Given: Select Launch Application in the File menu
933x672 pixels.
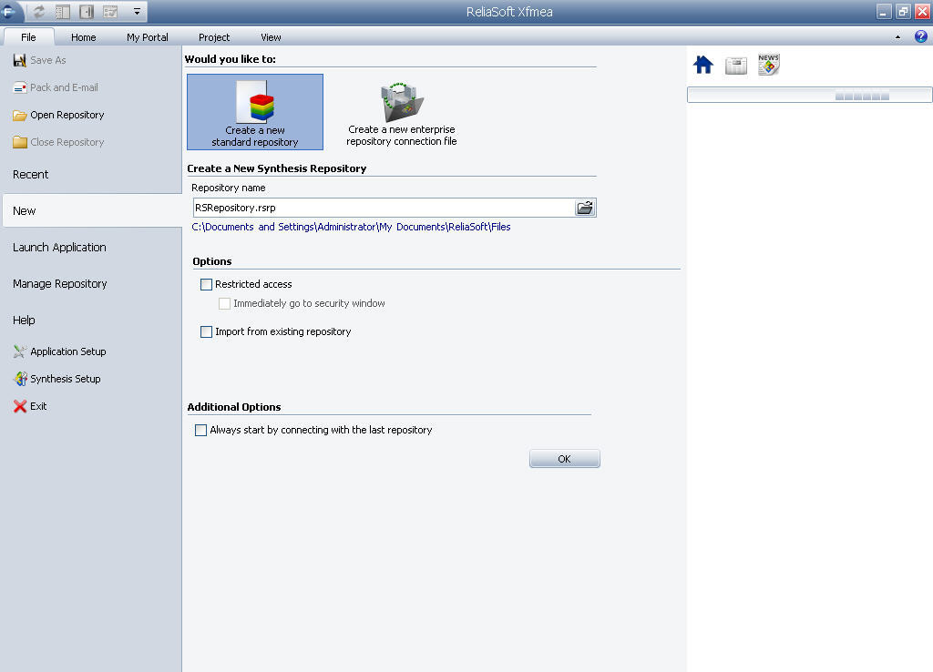Looking at the screenshot, I should 91,248.
